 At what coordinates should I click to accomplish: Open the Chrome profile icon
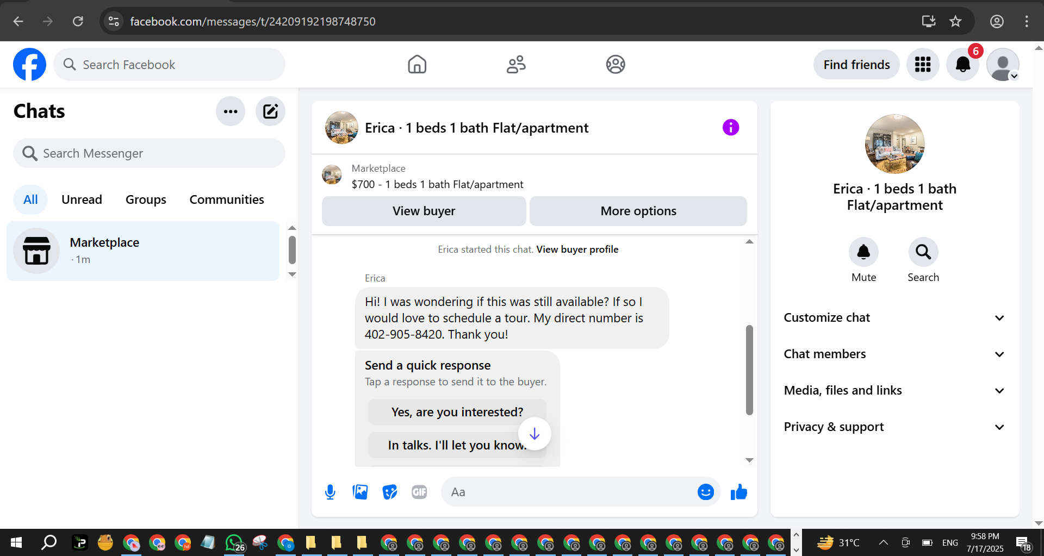(997, 21)
